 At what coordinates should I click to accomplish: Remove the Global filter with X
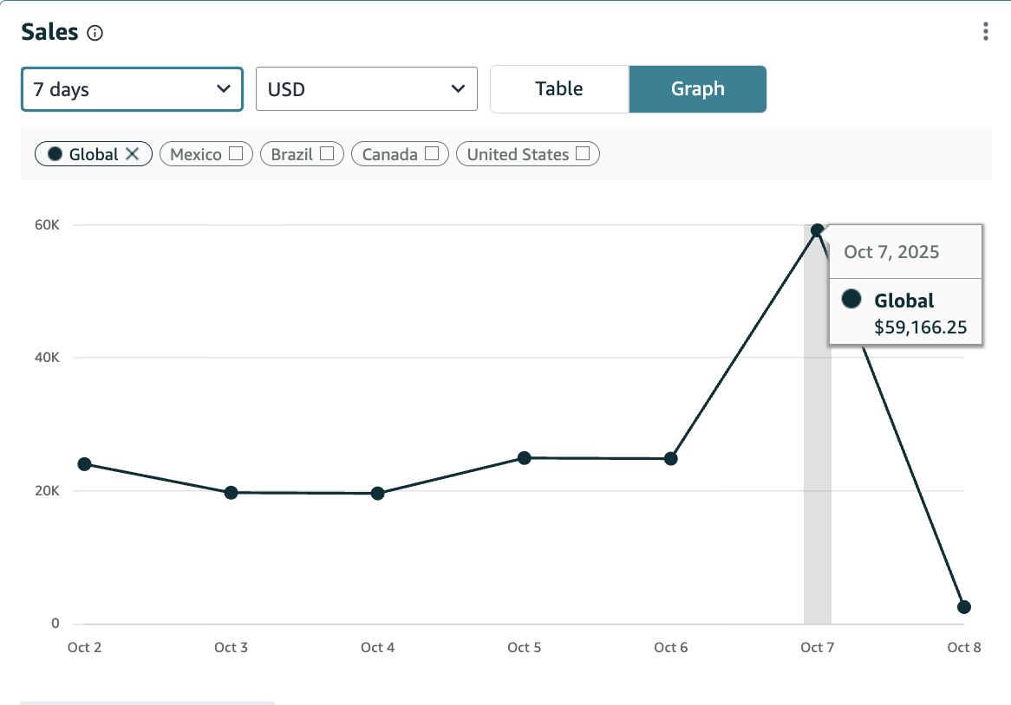click(x=132, y=154)
